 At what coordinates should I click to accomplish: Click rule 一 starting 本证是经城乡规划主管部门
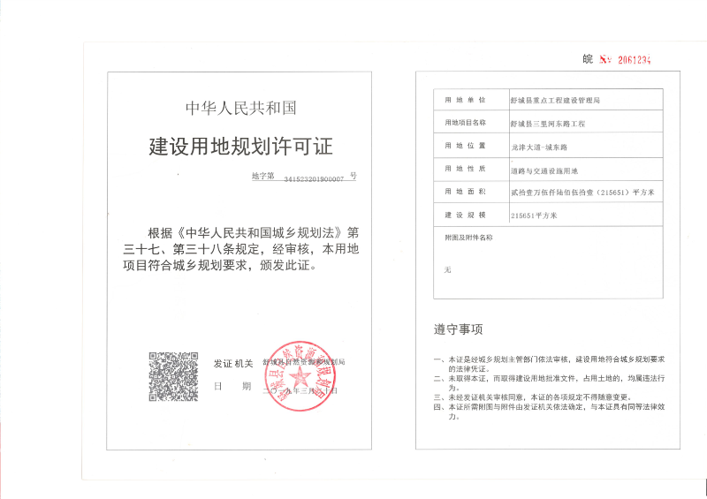[x=549, y=364]
